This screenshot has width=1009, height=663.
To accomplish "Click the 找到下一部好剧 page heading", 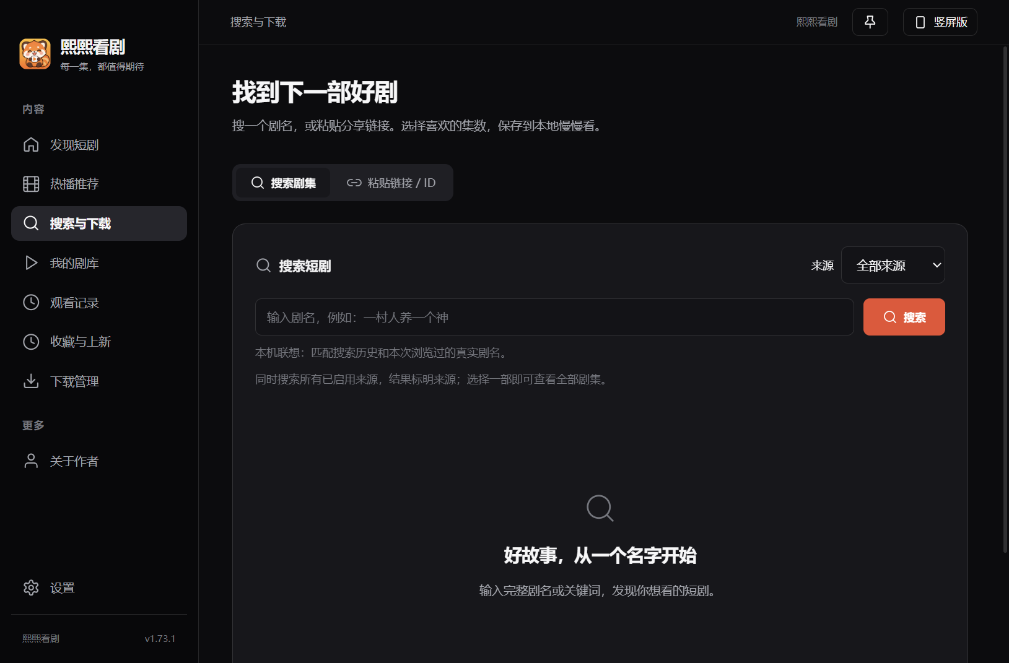I will pos(315,92).
